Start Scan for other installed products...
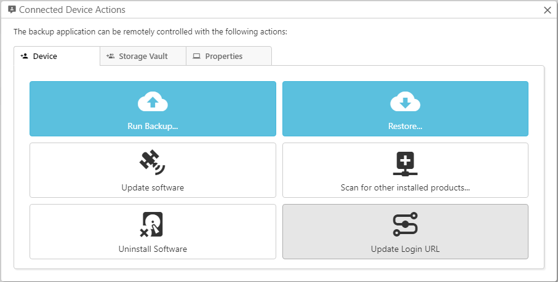This screenshot has width=558, height=282. click(405, 187)
